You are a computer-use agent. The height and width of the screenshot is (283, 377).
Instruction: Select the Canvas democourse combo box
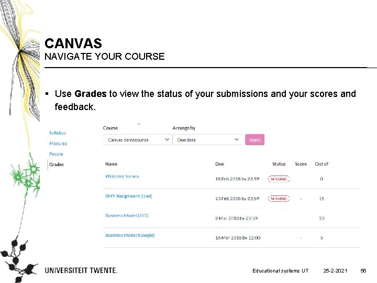point(138,140)
